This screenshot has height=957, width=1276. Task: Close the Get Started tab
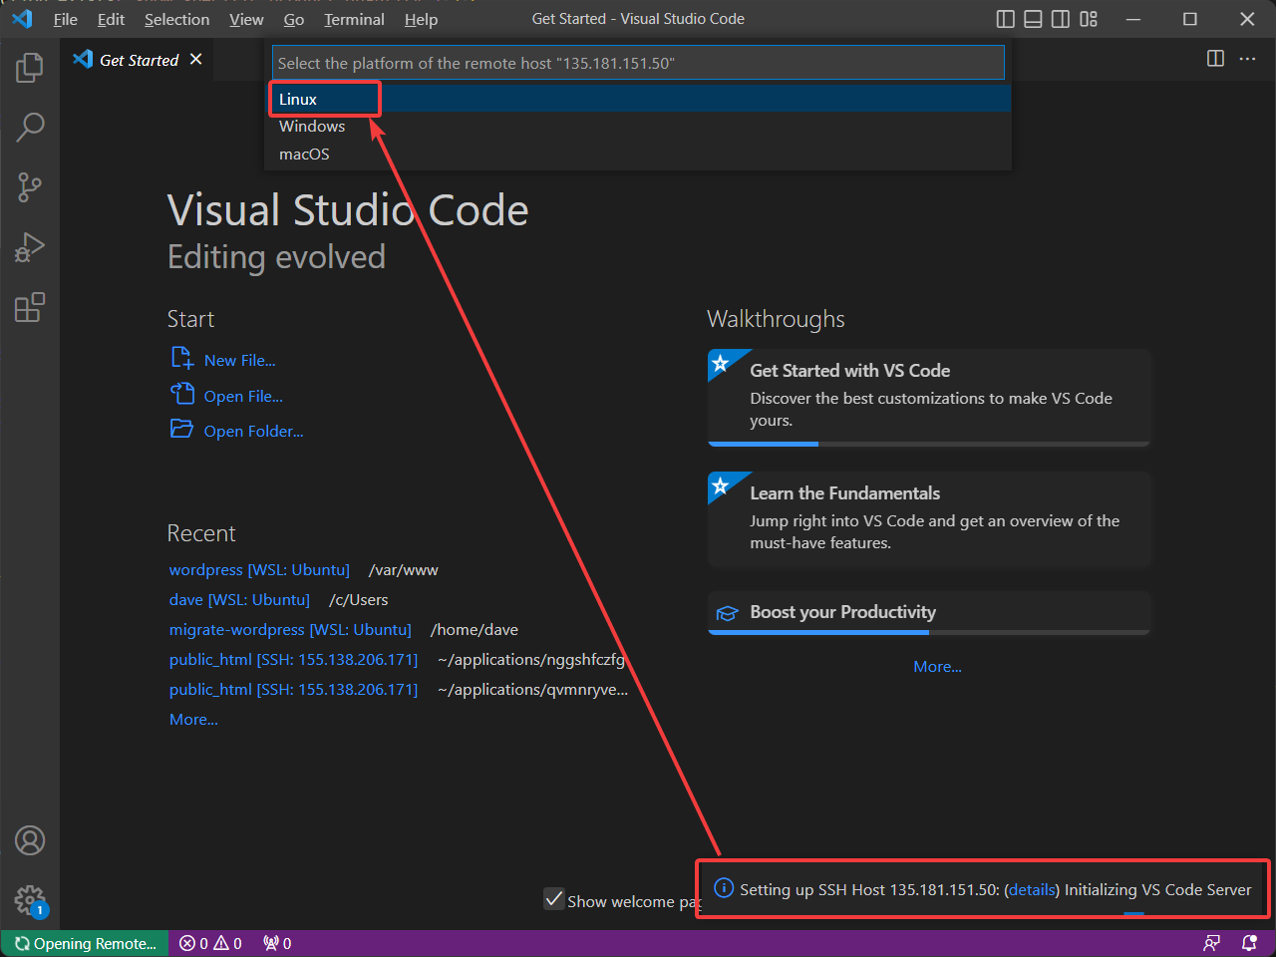[x=196, y=59]
